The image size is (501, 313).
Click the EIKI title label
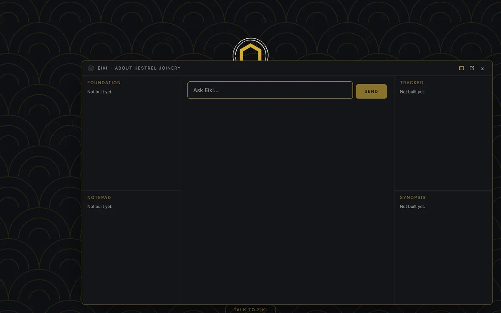click(x=103, y=68)
